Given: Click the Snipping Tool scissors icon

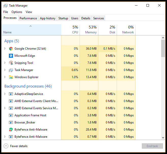Looking at the screenshot, I should pyautogui.click(x=11, y=63).
